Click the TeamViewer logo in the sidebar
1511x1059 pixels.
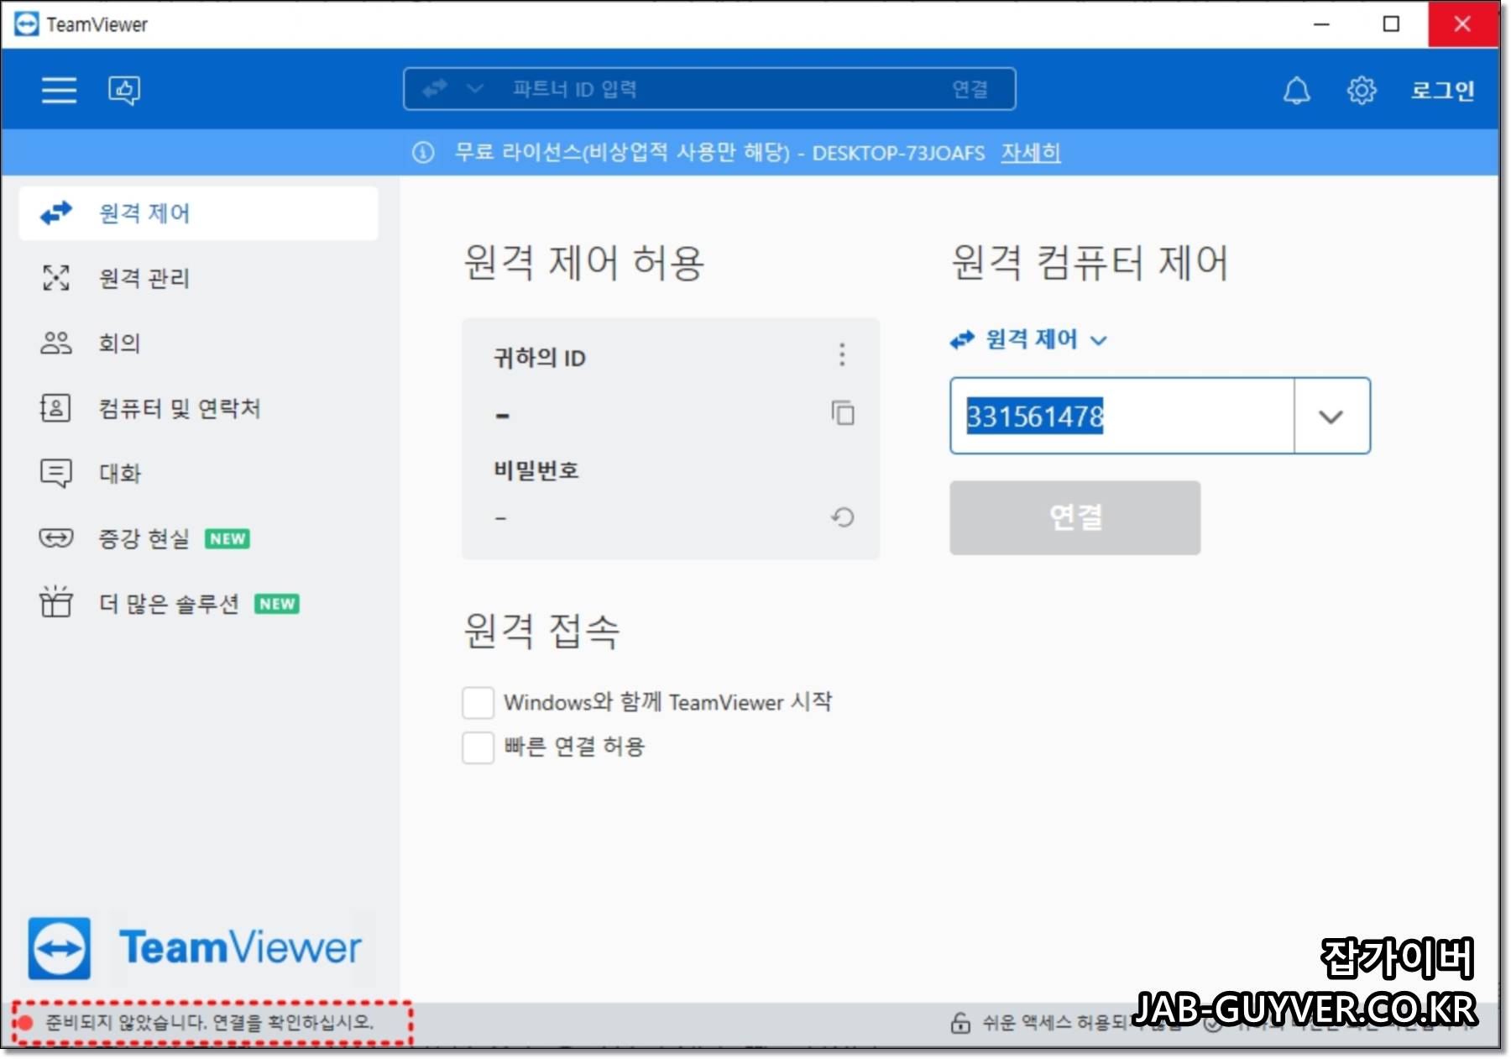195,948
